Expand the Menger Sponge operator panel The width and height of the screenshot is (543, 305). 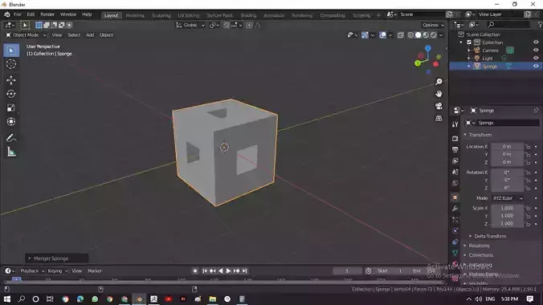coord(57,258)
